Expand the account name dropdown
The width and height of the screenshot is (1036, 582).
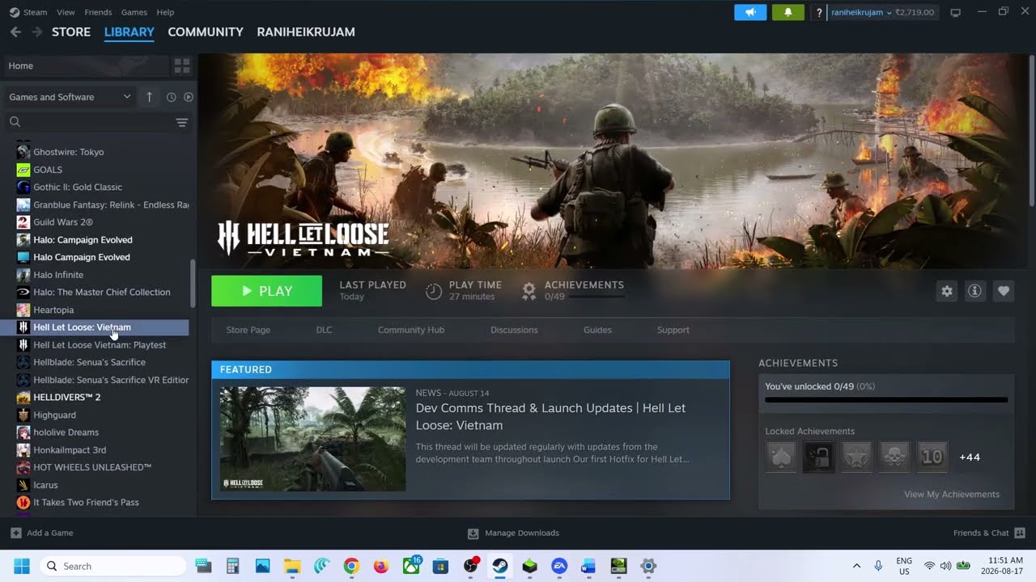coord(861,12)
